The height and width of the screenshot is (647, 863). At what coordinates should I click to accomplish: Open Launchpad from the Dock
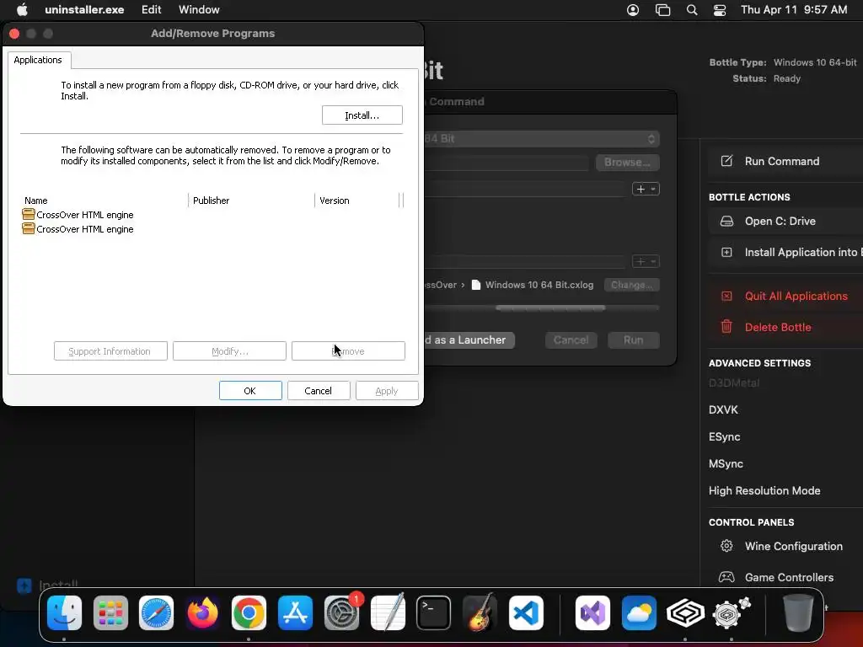coord(110,613)
